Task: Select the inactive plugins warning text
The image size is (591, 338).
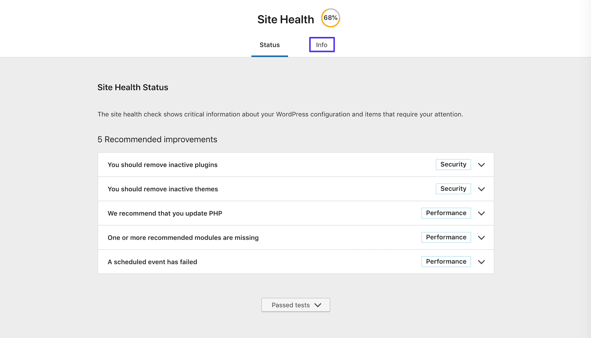Action: pyautogui.click(x=162, y=165)
